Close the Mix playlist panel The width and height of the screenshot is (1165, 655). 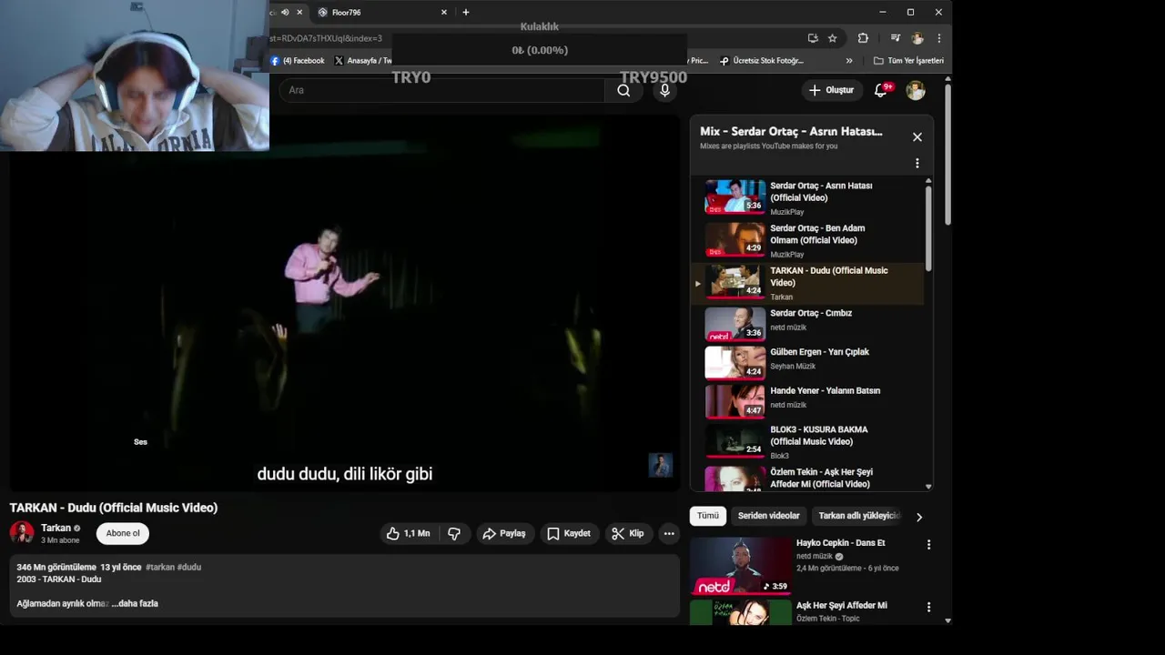click(917, 136)
